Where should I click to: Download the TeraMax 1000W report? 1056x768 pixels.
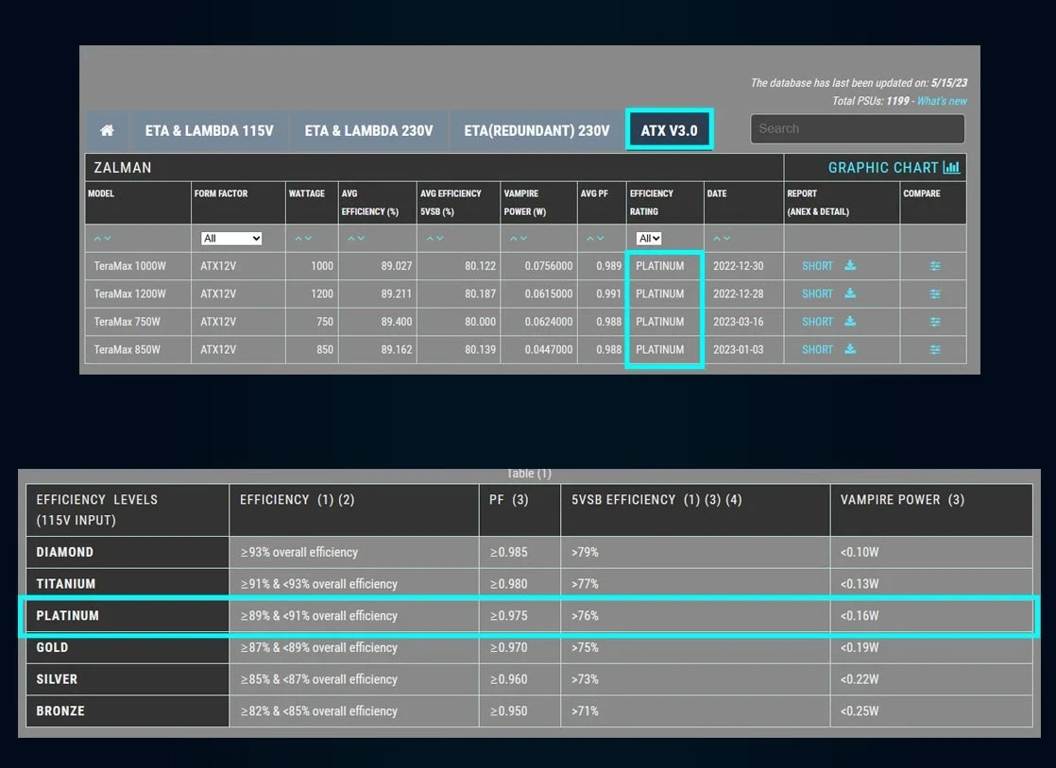pyautogui.click(x=850, y=266)
